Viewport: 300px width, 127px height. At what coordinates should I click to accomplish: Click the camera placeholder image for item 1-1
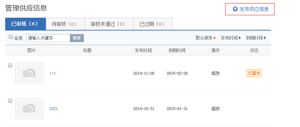click(x=29, y=73)
